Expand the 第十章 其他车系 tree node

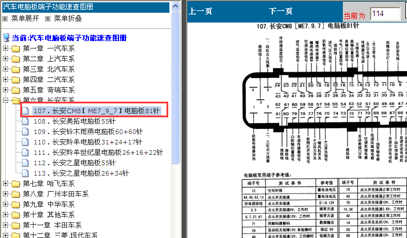click(5, 215)
